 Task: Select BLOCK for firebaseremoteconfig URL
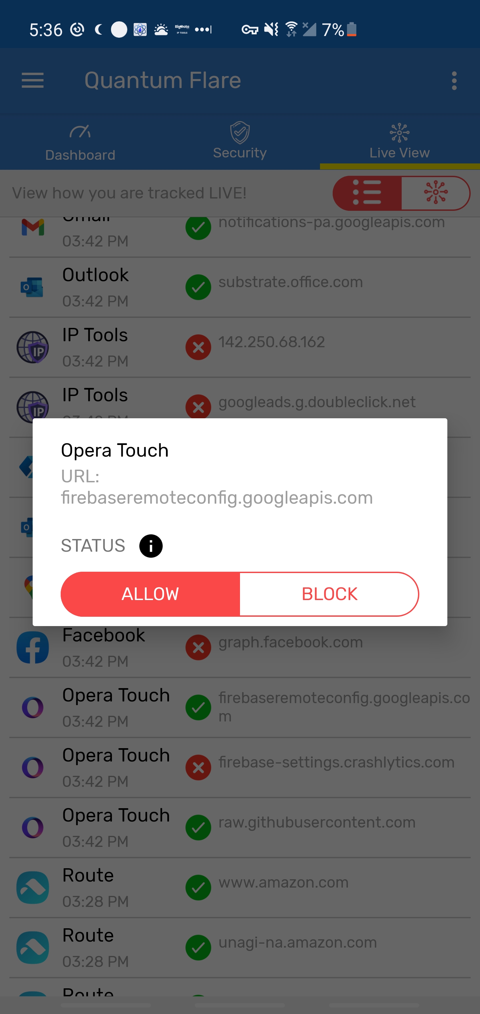[329, 594]
